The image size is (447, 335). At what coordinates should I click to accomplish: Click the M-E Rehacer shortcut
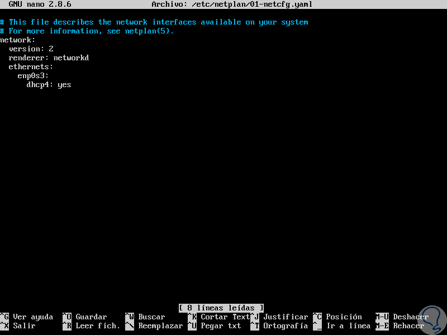coord(400,326)
